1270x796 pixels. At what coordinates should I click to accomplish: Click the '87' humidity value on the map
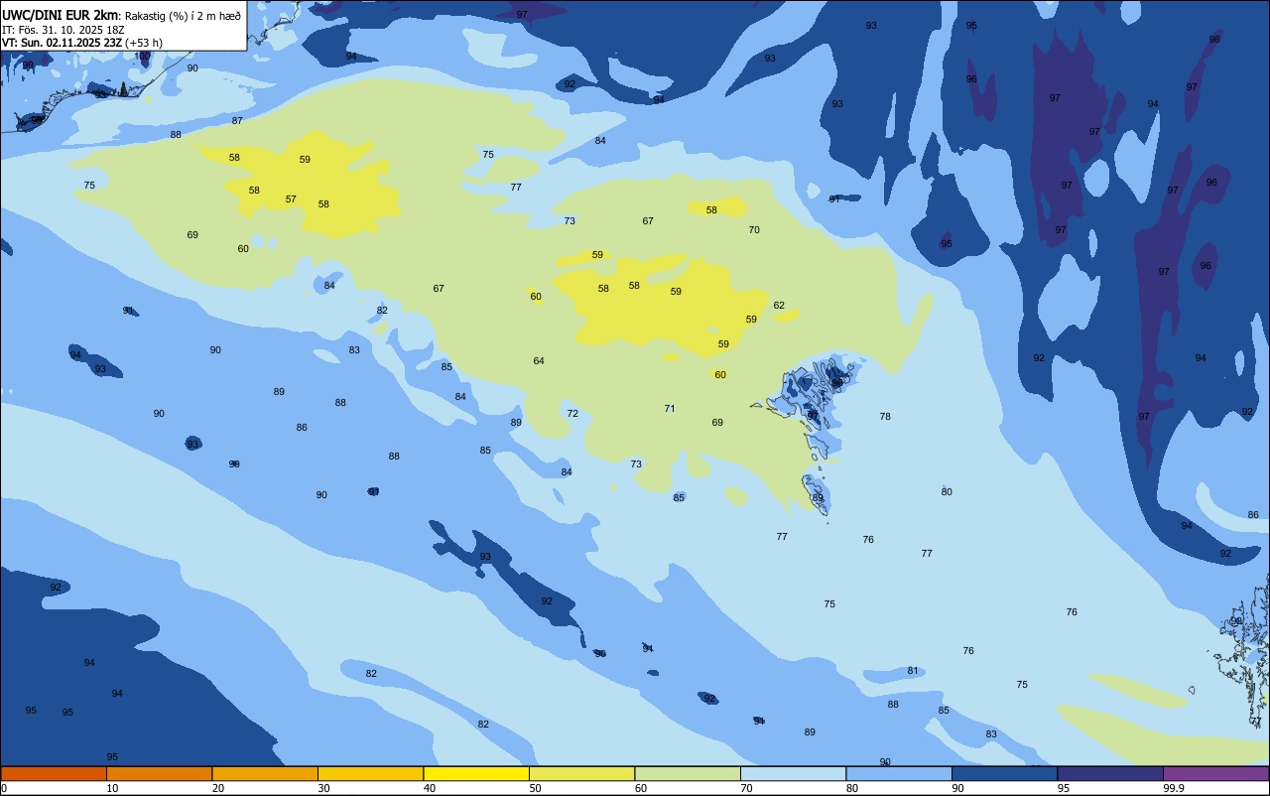point(237,121)
